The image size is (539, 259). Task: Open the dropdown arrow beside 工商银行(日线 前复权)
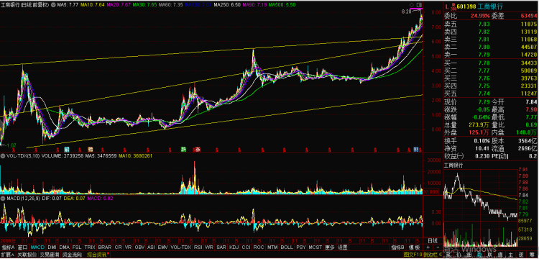pos(52,6)
